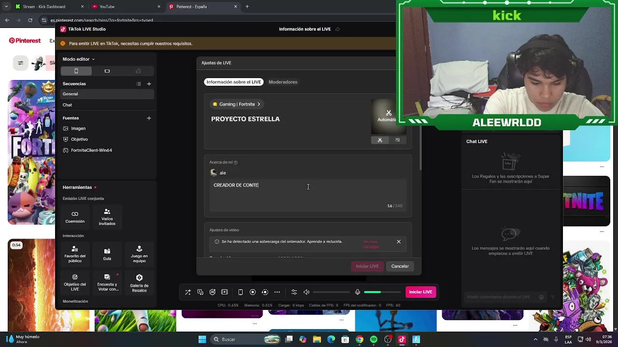Reload the browser page
618x347 pixels.
(30, 20)
